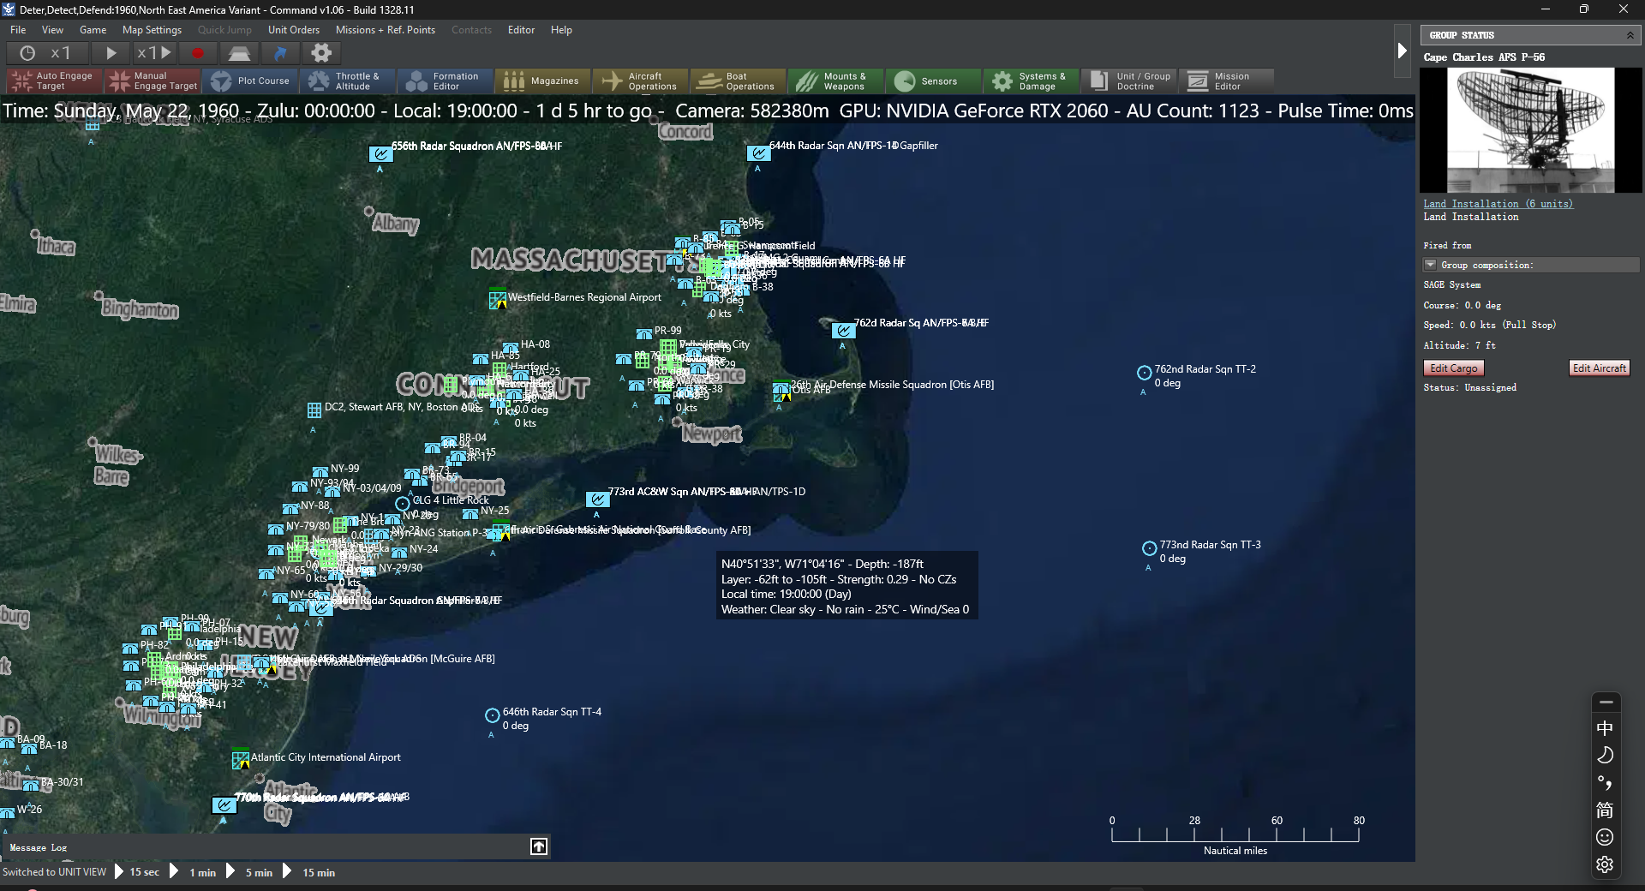The height and width of the screenshot is (891, 1645).
Task: Click the x1 play speed button
Action: 154,53
